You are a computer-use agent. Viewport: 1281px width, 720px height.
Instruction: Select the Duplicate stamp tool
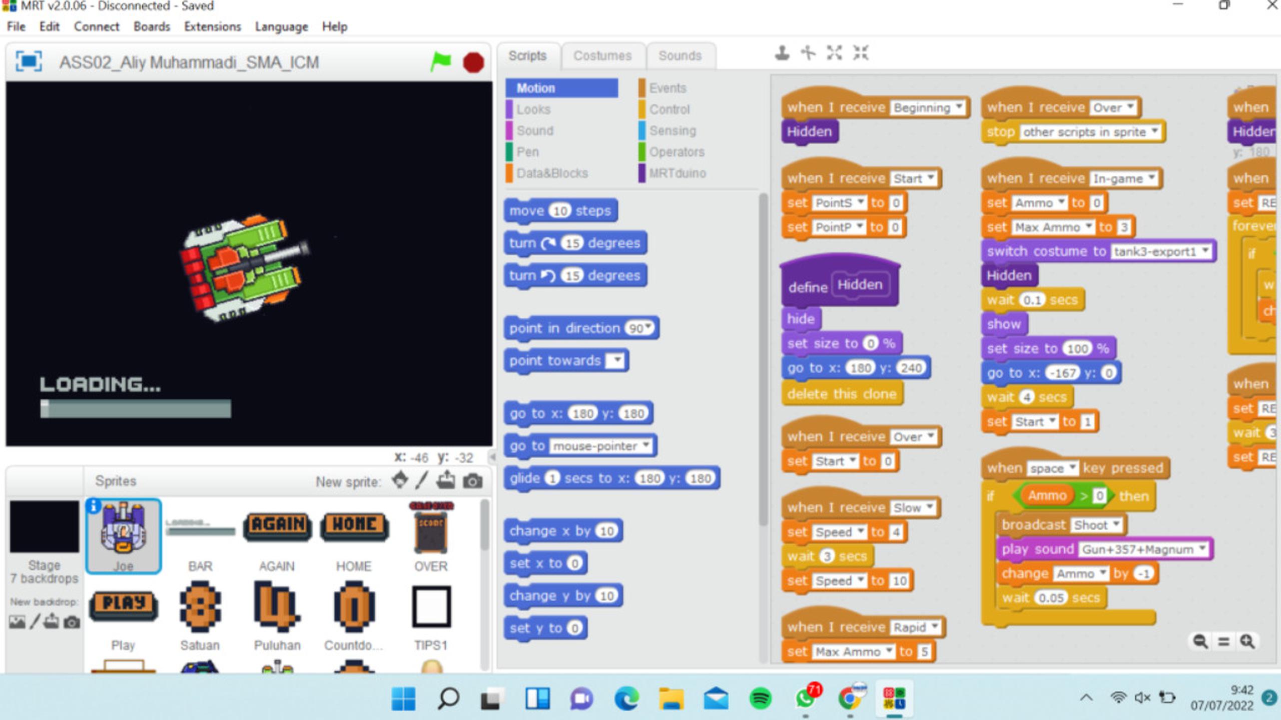pos(782,53)
